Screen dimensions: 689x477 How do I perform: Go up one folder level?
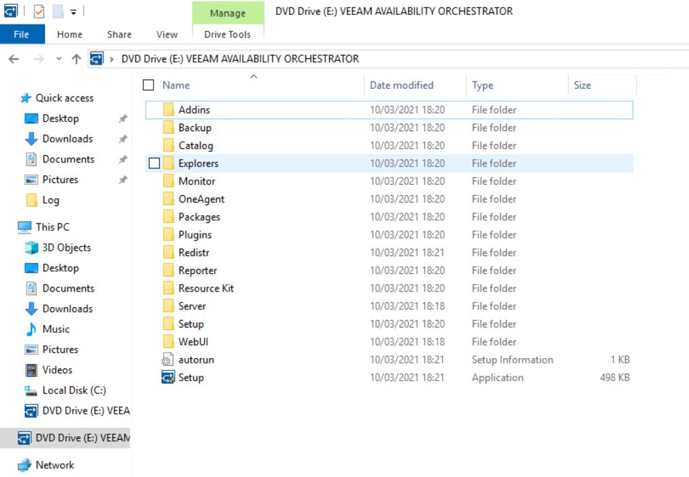pos(76,59)
